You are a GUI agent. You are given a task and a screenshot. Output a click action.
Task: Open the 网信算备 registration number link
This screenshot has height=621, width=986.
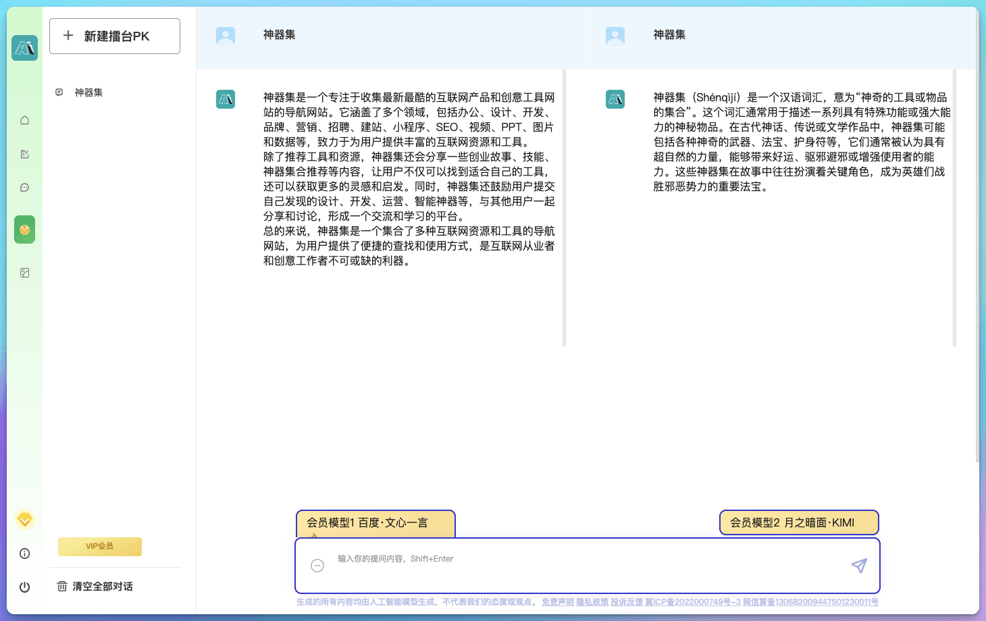point(810,602)
